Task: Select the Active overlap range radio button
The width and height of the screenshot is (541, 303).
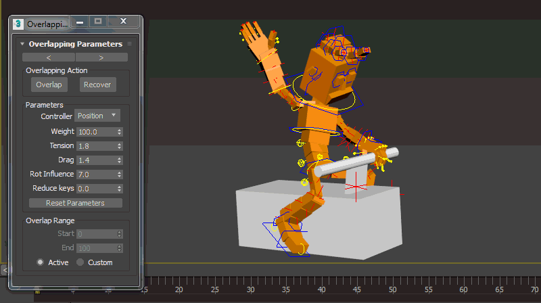Action: [x=41, y=262]
